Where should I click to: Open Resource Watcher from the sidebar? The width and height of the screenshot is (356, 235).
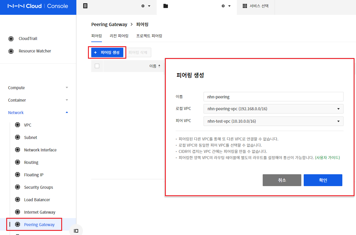[35, 51]
